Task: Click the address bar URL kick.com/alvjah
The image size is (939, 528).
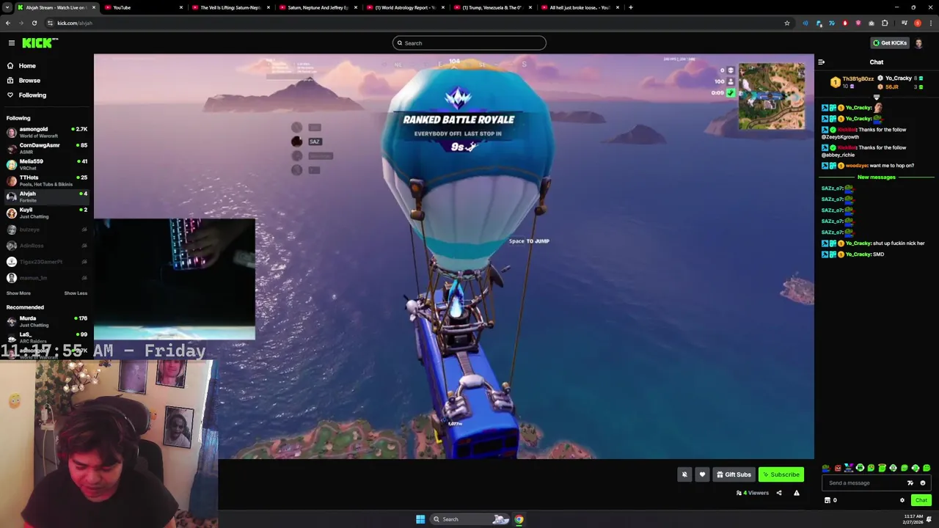Action: click(75, 23)
